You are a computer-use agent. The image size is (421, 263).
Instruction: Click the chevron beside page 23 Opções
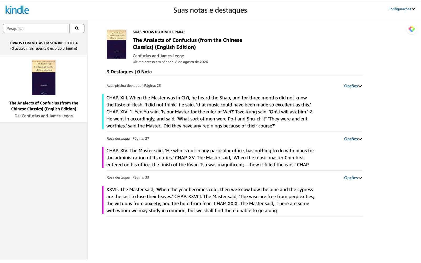(360, 86)
